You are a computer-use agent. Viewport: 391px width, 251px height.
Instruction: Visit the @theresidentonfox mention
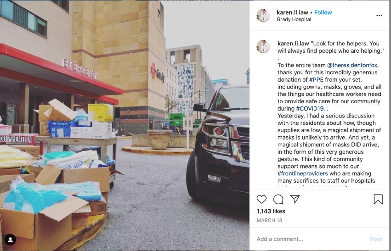coord(352,65)
